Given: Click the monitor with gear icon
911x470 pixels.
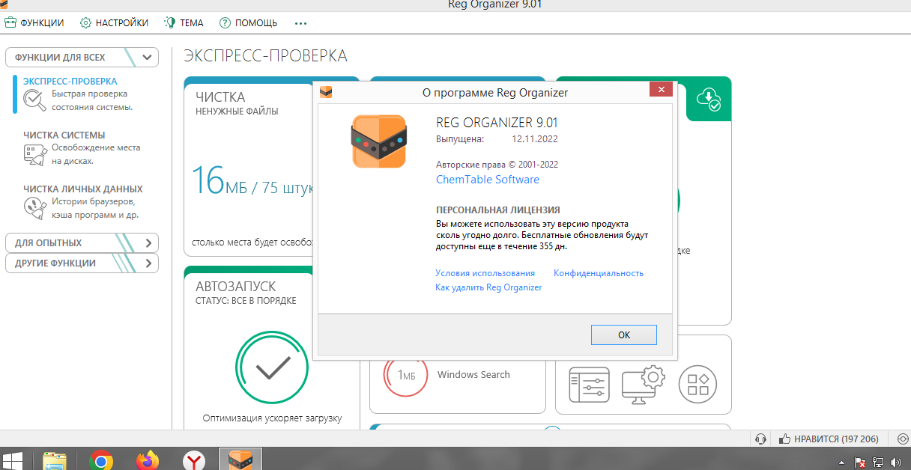Looking at the screenshot, I should 644,385.
